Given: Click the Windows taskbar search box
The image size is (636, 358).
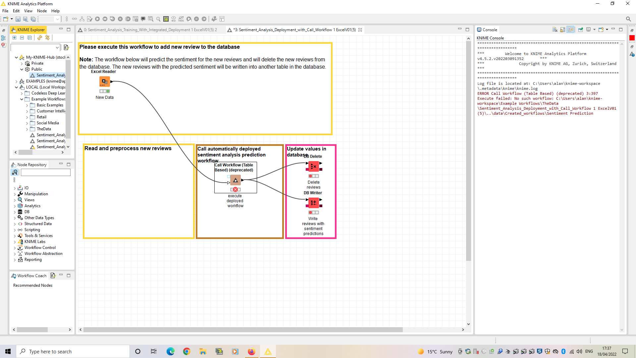Looking at the screenshot, I should [x=73, y=351].
